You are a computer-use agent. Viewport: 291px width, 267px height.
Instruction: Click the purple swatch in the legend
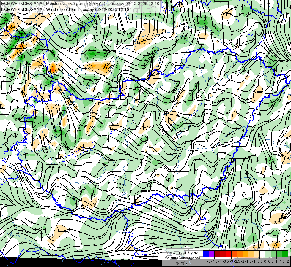212,254
